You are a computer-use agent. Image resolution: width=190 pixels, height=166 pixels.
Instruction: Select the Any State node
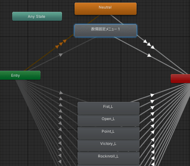pyautogui.click(x=37, y=16)
